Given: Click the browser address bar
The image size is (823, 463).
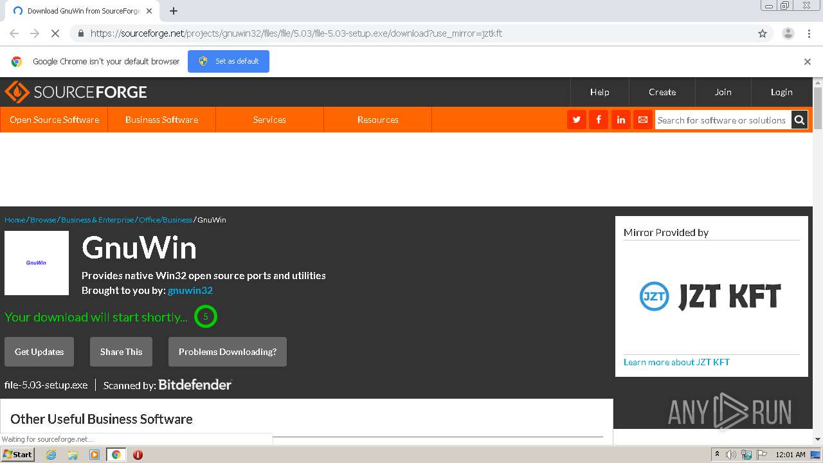Looking at the screenshot, I should pos(411,33).
